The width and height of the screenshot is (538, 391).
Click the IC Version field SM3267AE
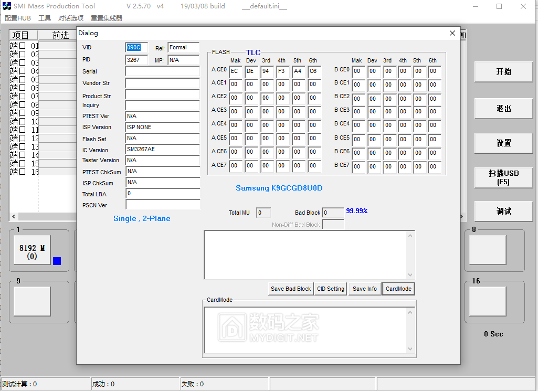(x=162, y=149)
